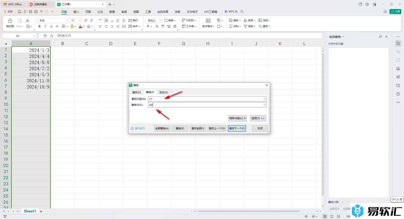Screen dimensions: 404x219
Task: Click the select-objects arrow icon in right sidebar
Action: 398,43
